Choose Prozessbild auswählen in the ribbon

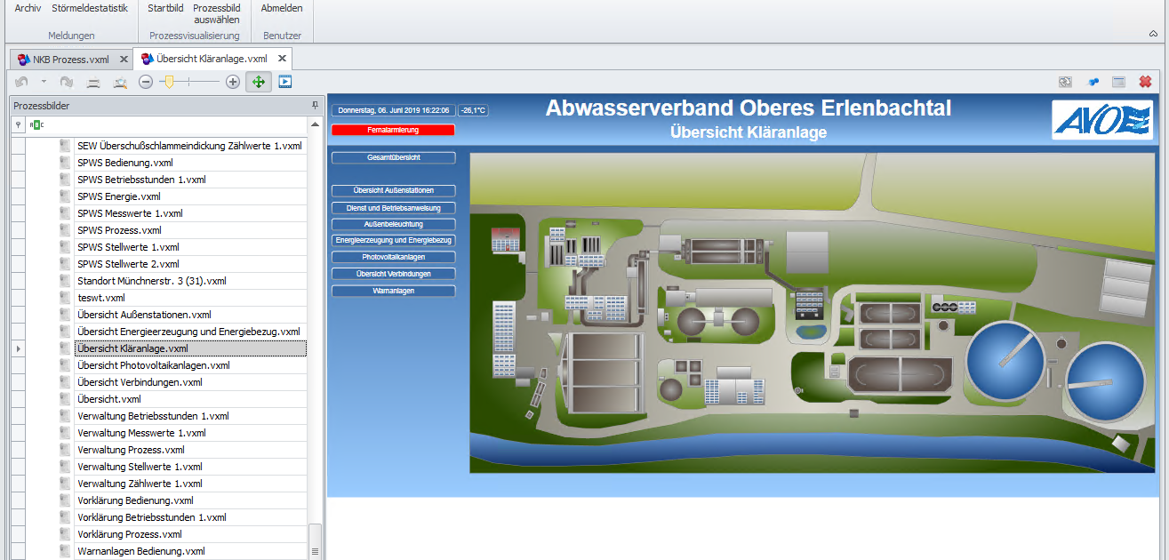tap(216, 13)
